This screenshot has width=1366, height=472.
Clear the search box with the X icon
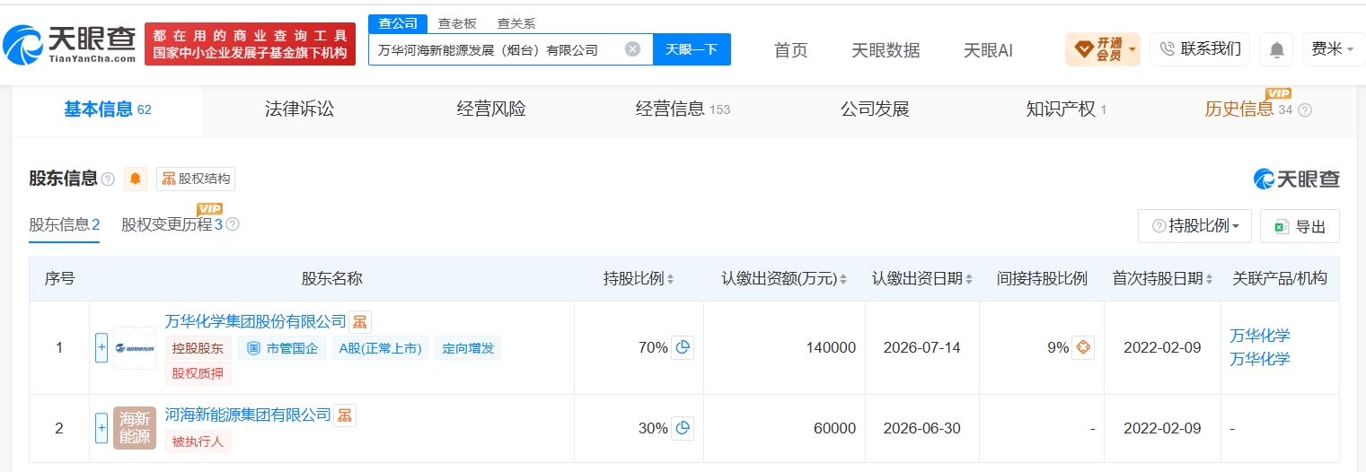coord(632,49)
